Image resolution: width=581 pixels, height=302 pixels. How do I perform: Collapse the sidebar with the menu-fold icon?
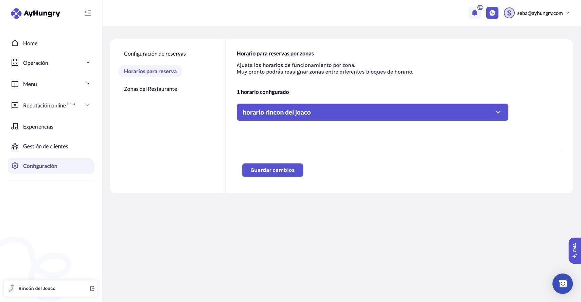point(88,13)
